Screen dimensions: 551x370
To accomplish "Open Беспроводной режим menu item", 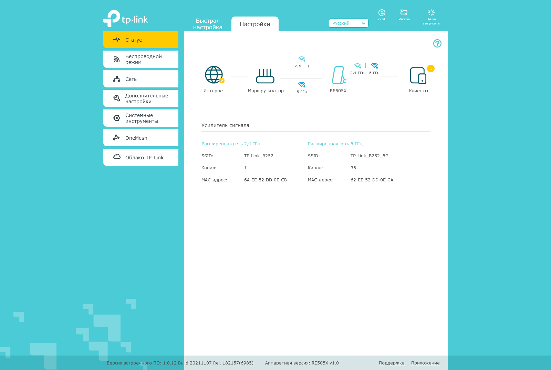I will [141, 59].
